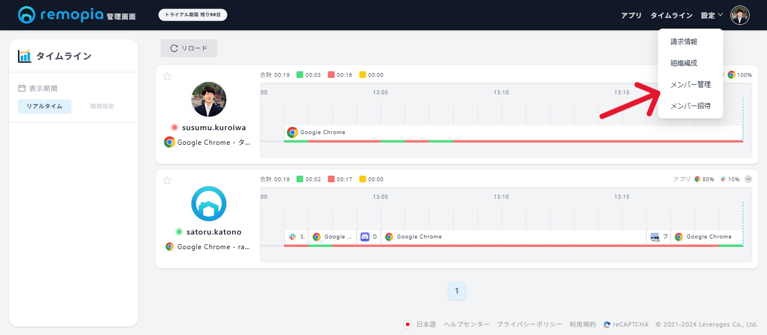Click Chrome 100% icon in susumu.kuroiwa's app summary

732,75
